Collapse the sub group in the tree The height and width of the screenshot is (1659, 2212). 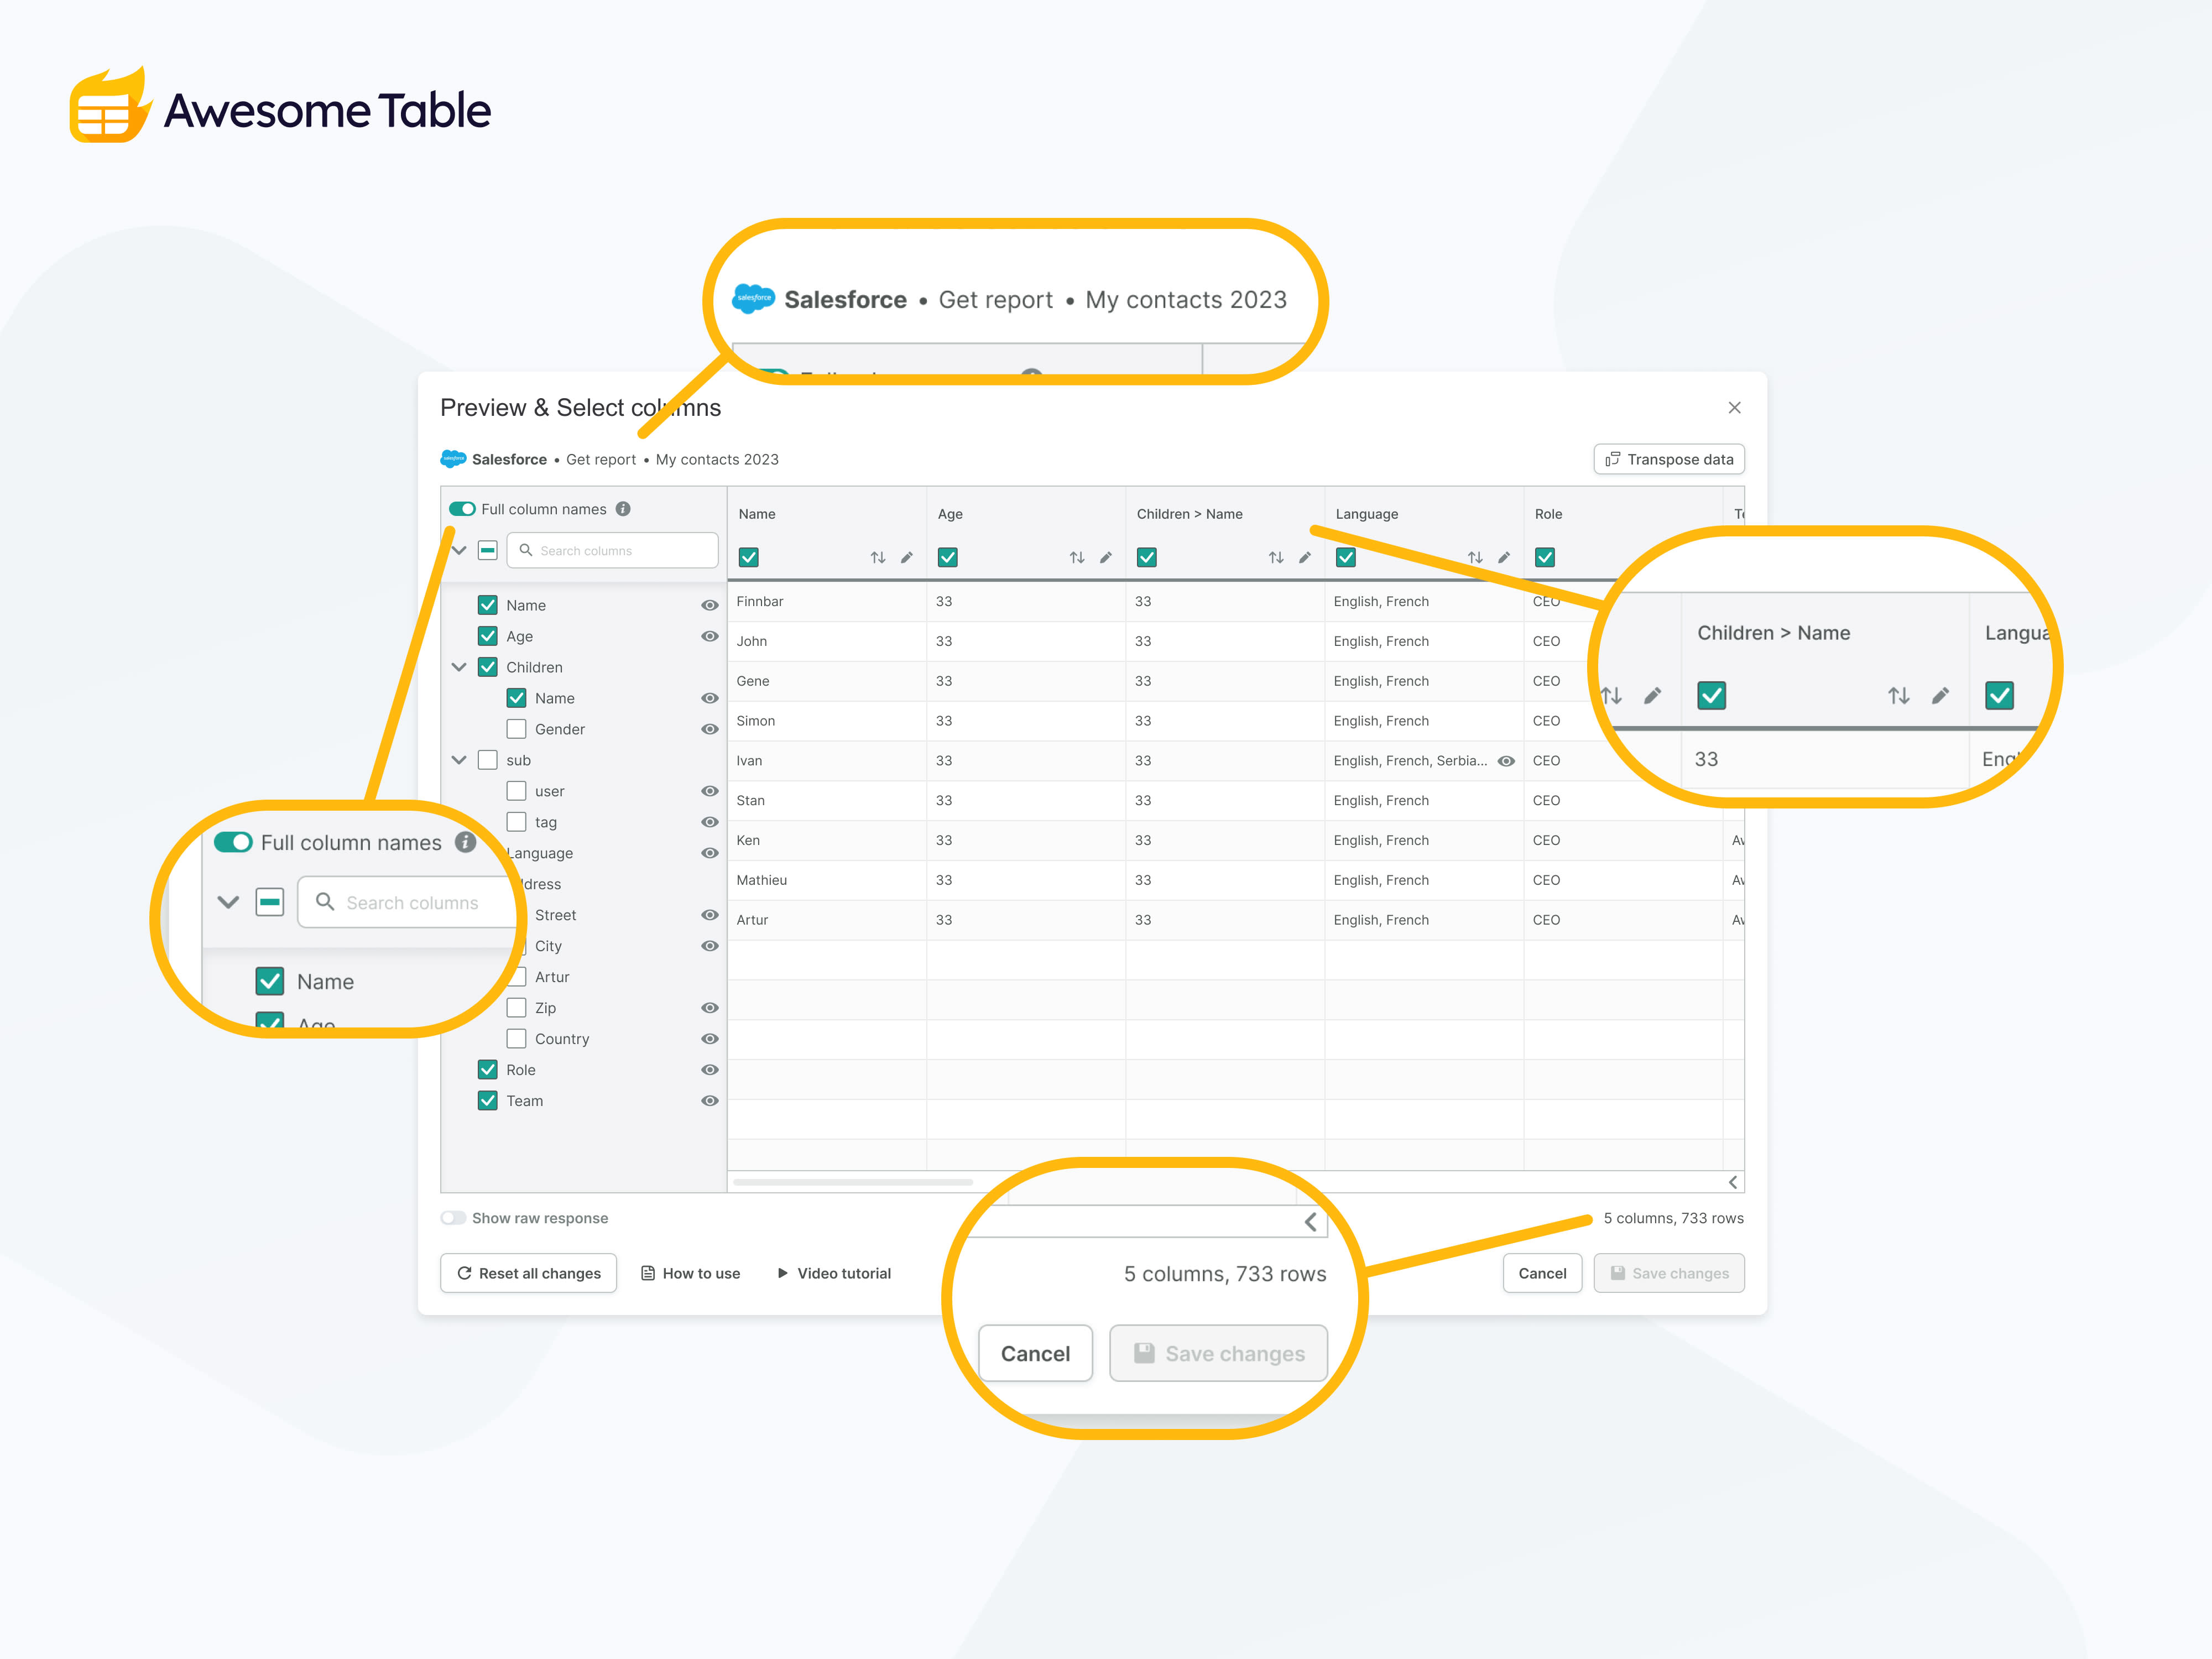pos(459,761)
